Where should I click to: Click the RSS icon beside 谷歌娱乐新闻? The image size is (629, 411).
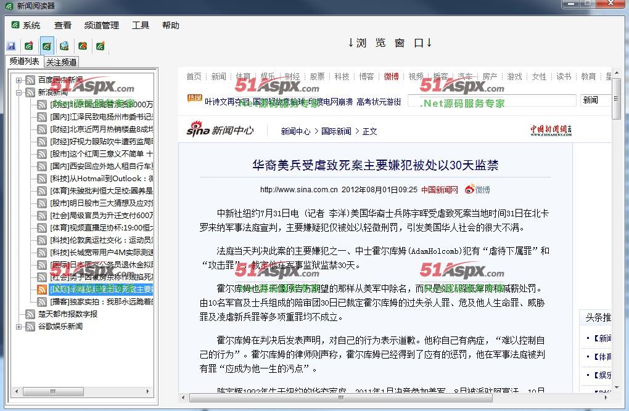tap(30, 327)
